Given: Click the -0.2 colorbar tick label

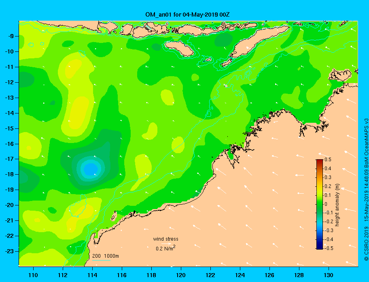Looking at the screenshot, I should [329, 222].
